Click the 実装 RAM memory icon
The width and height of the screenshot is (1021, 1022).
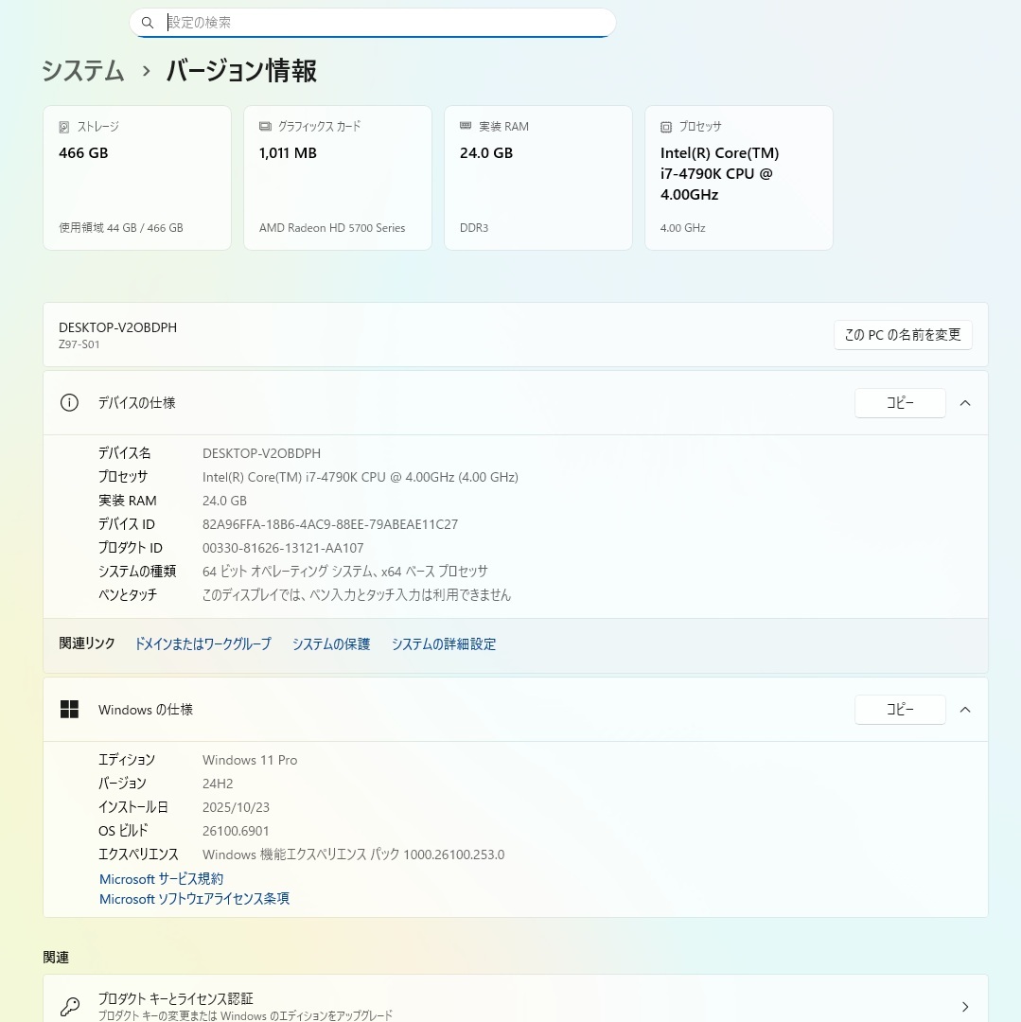tap(465, 126)
